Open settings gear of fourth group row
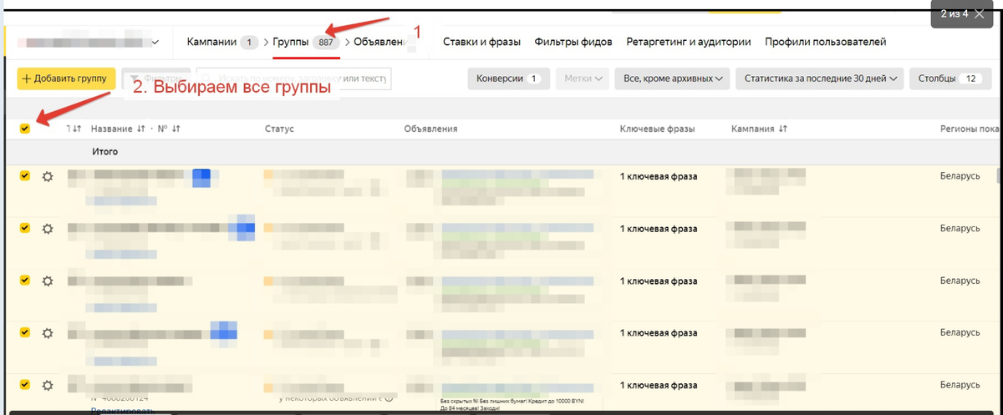Screen dimensions: 1003x415 tap(48, 332)
